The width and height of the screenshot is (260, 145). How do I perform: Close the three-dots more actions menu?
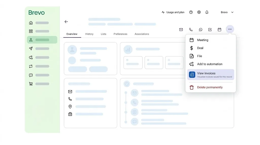(230, 29)
